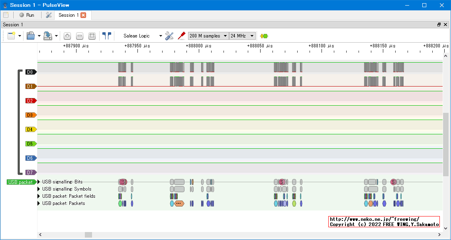Click the add protocol decoder icon
The height and width of the screenshot is (240, 451).
click(x=264, y=36)
